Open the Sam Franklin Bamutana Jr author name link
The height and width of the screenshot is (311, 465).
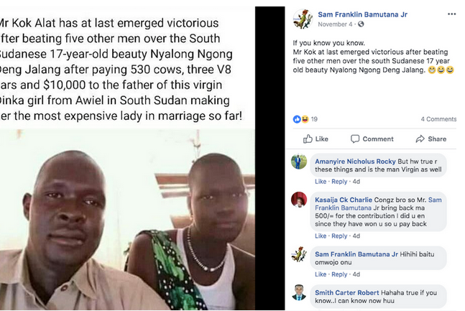362,14
